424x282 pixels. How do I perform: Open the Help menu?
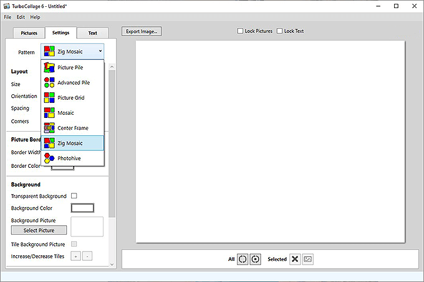35,17
